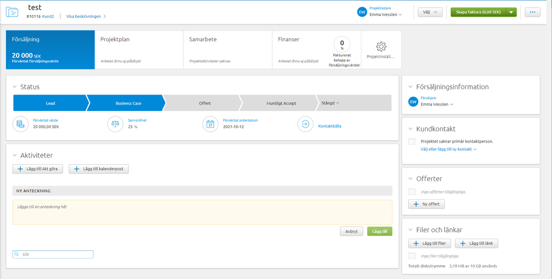The height and width of the screenshot is (279, 552).
Task: Click the green Lägg till note button
Action: [380, 231]
